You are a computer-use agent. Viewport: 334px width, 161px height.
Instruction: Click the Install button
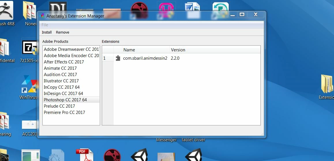pyautogui.click(x=47, y=32)
